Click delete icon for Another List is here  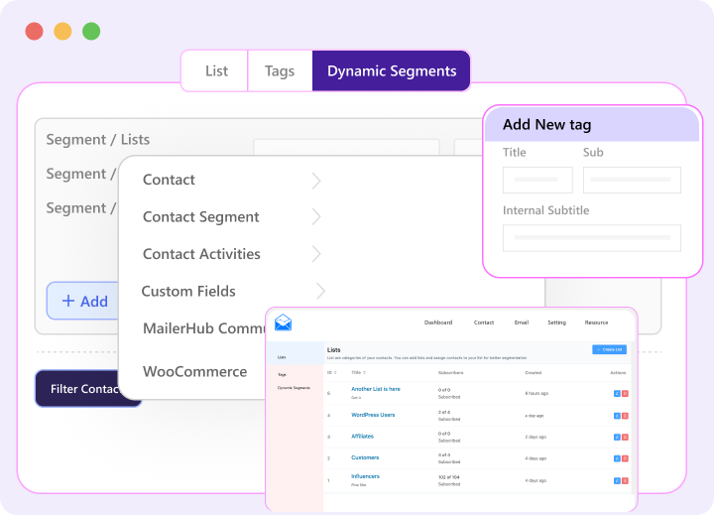[625, 393]
